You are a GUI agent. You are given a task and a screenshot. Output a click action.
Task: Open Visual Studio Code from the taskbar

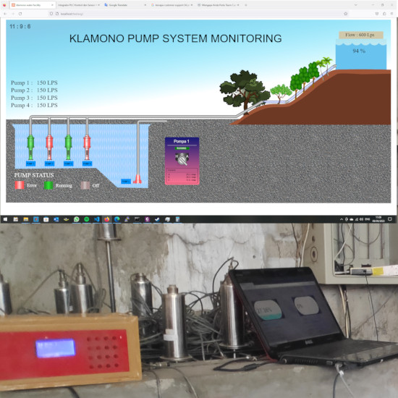click(97, 219)
